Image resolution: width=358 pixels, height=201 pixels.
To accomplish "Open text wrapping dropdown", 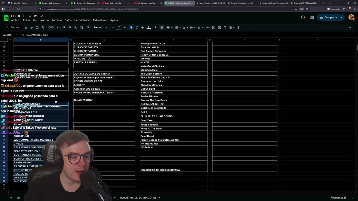I will pyautogui.click(x=193, y=27).
